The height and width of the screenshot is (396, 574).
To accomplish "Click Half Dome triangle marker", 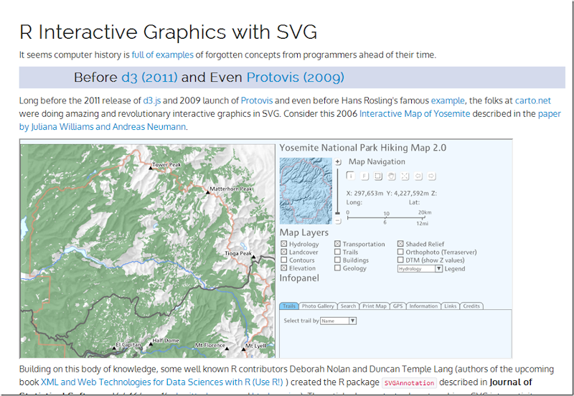I will click(151, 344).
